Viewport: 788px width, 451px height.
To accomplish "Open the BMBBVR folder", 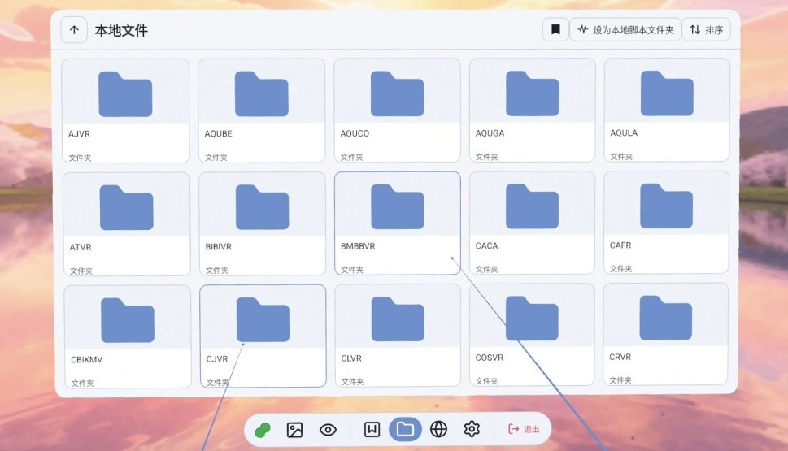I will [397, 223].
